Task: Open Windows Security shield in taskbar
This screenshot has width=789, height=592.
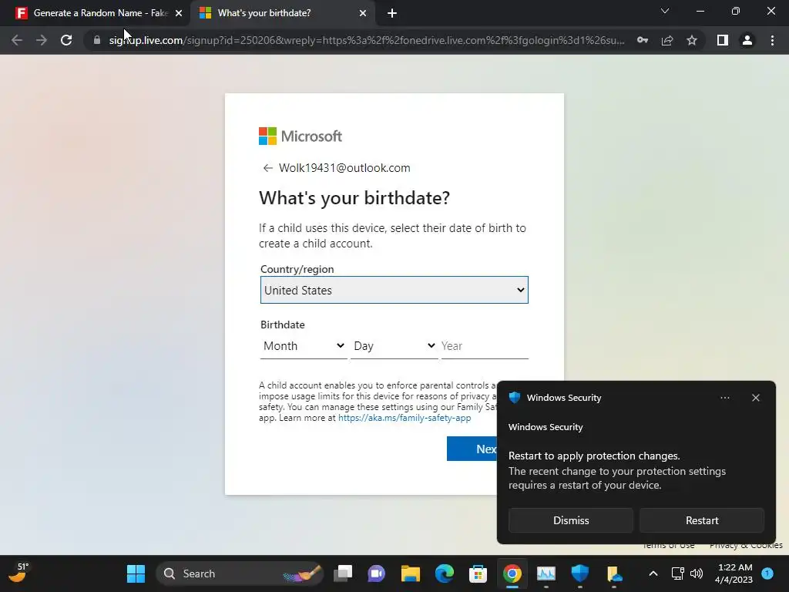Action: 579,573
